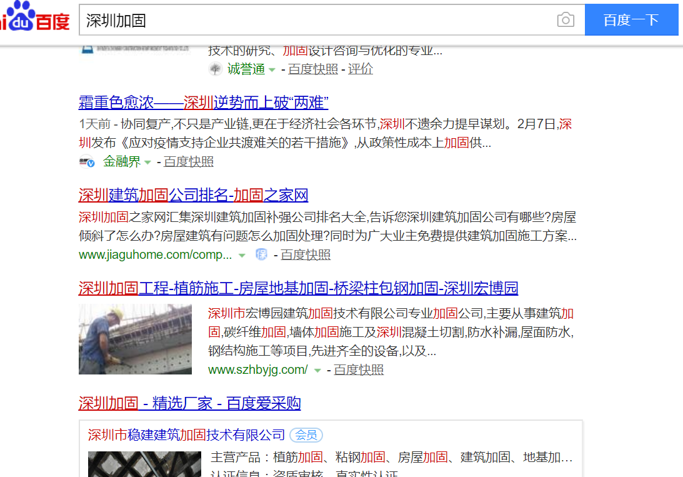Image resolution: width=683 pixels, height=477 pixels.
Task: Click the 保 security badge icon
Action: [261, 254]
